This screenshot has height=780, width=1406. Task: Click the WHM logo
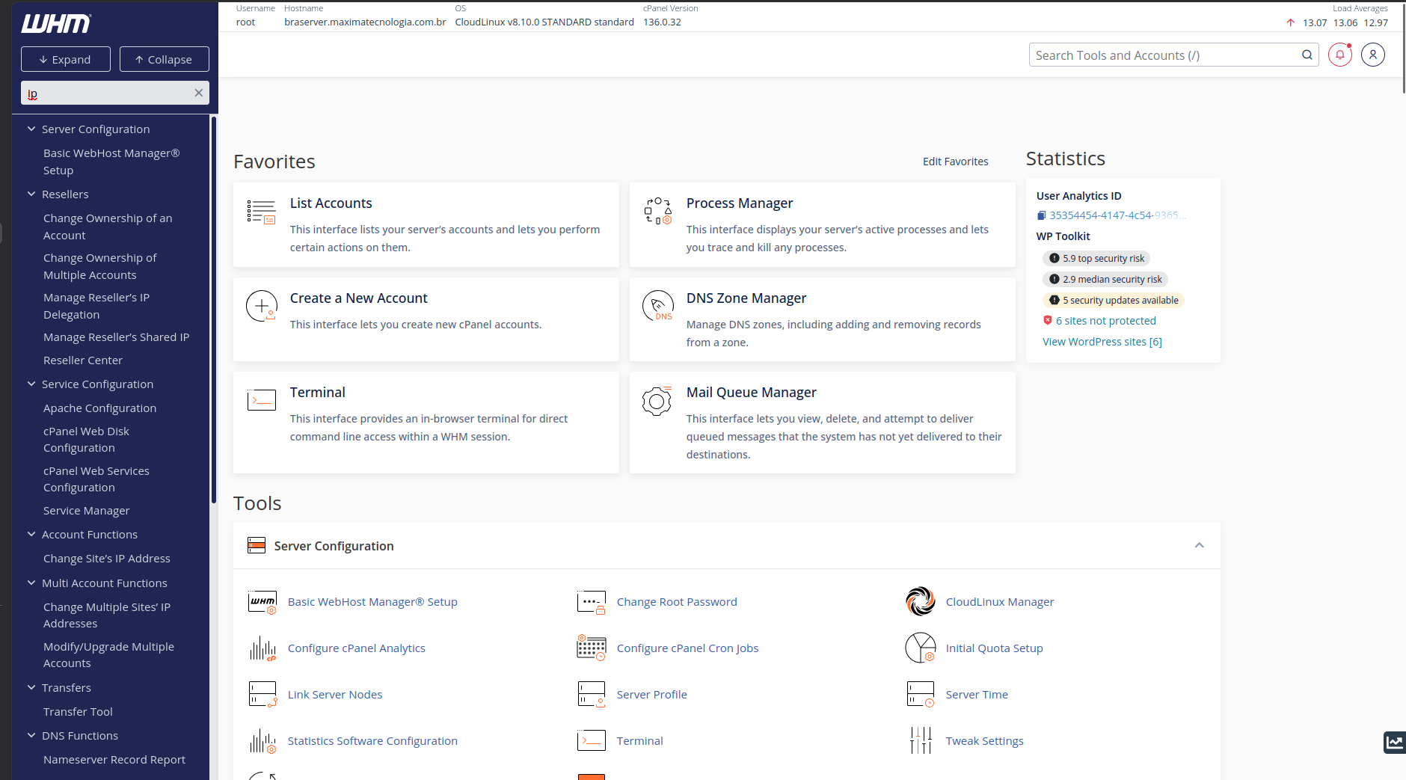click(x=56, y=24)
